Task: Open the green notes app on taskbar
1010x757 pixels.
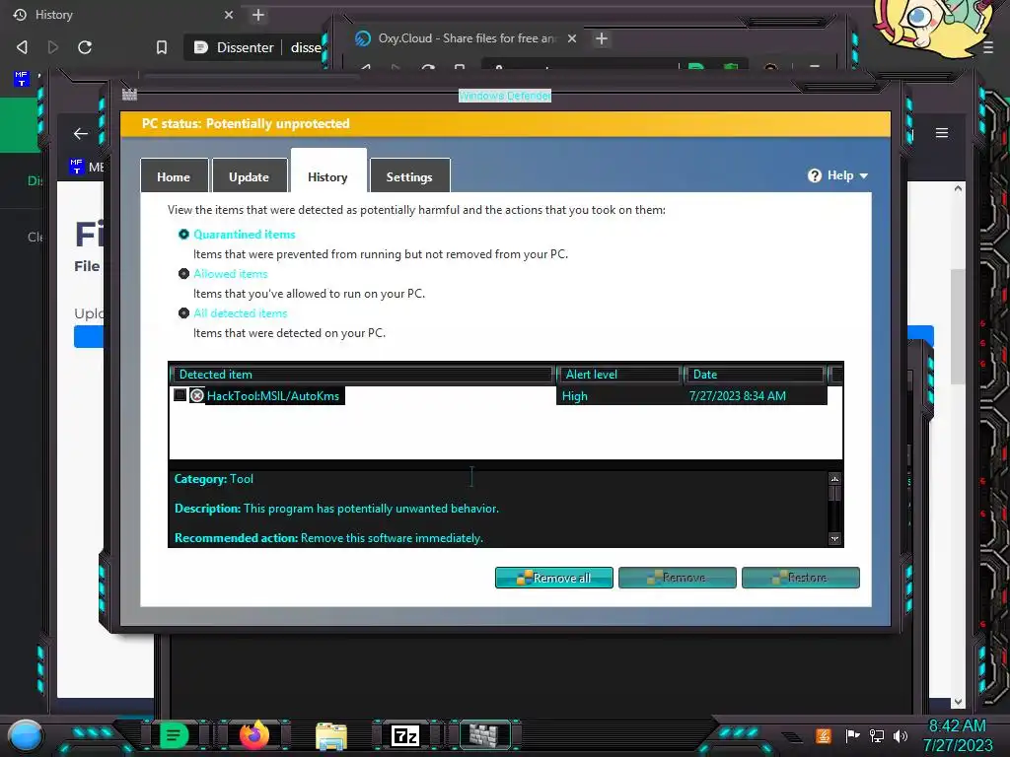Action: pos(174,735)
